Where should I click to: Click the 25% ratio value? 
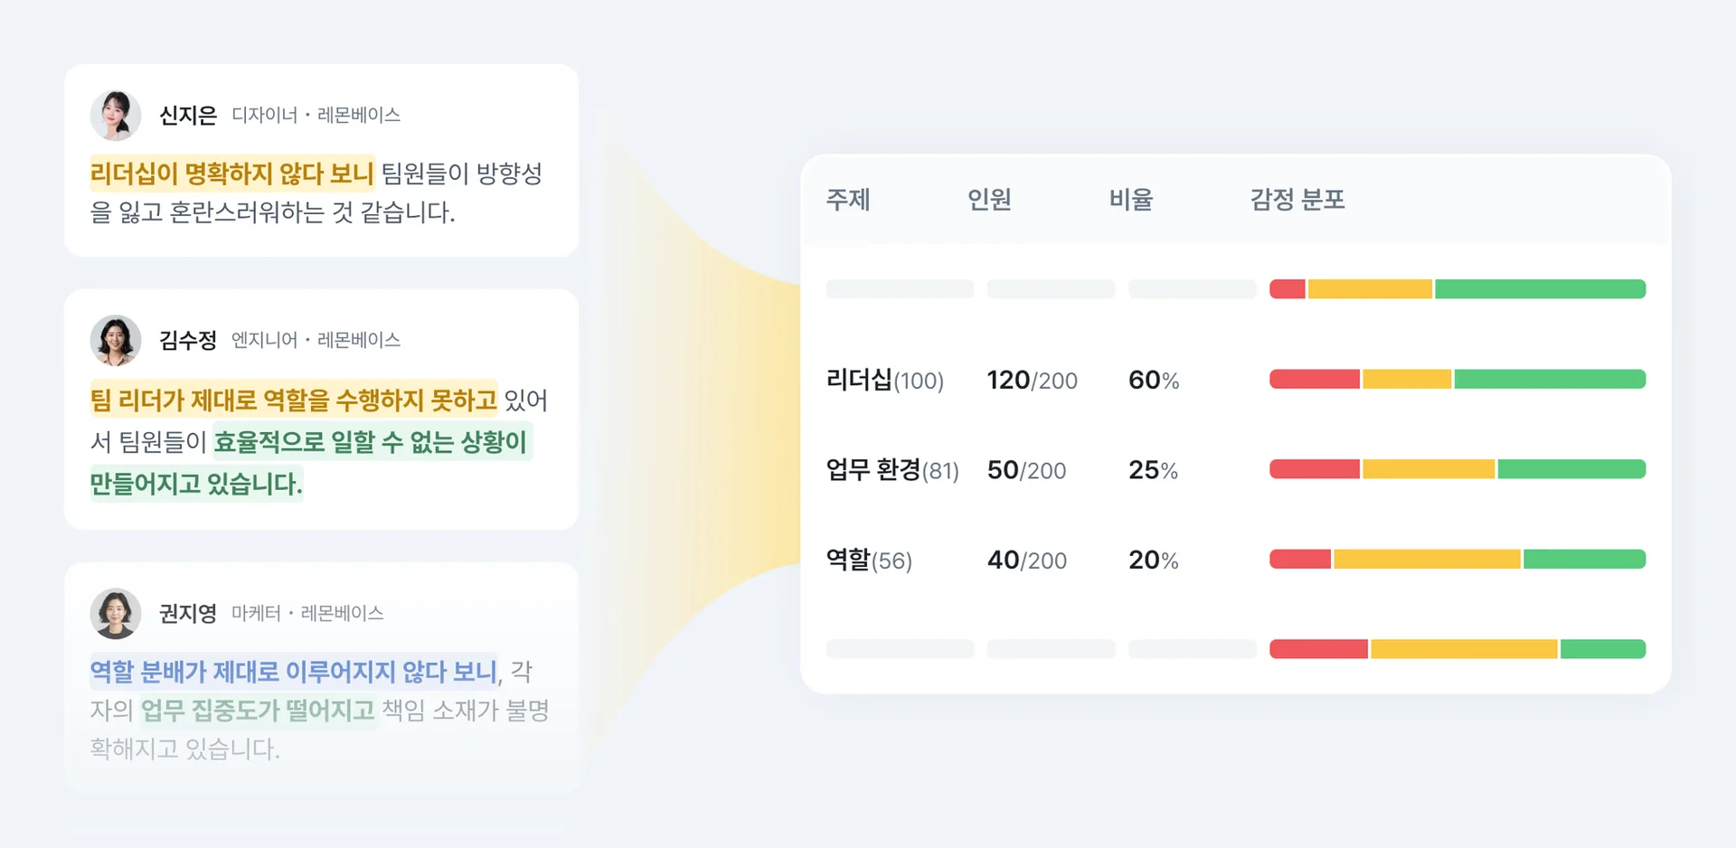[1153, 470]
